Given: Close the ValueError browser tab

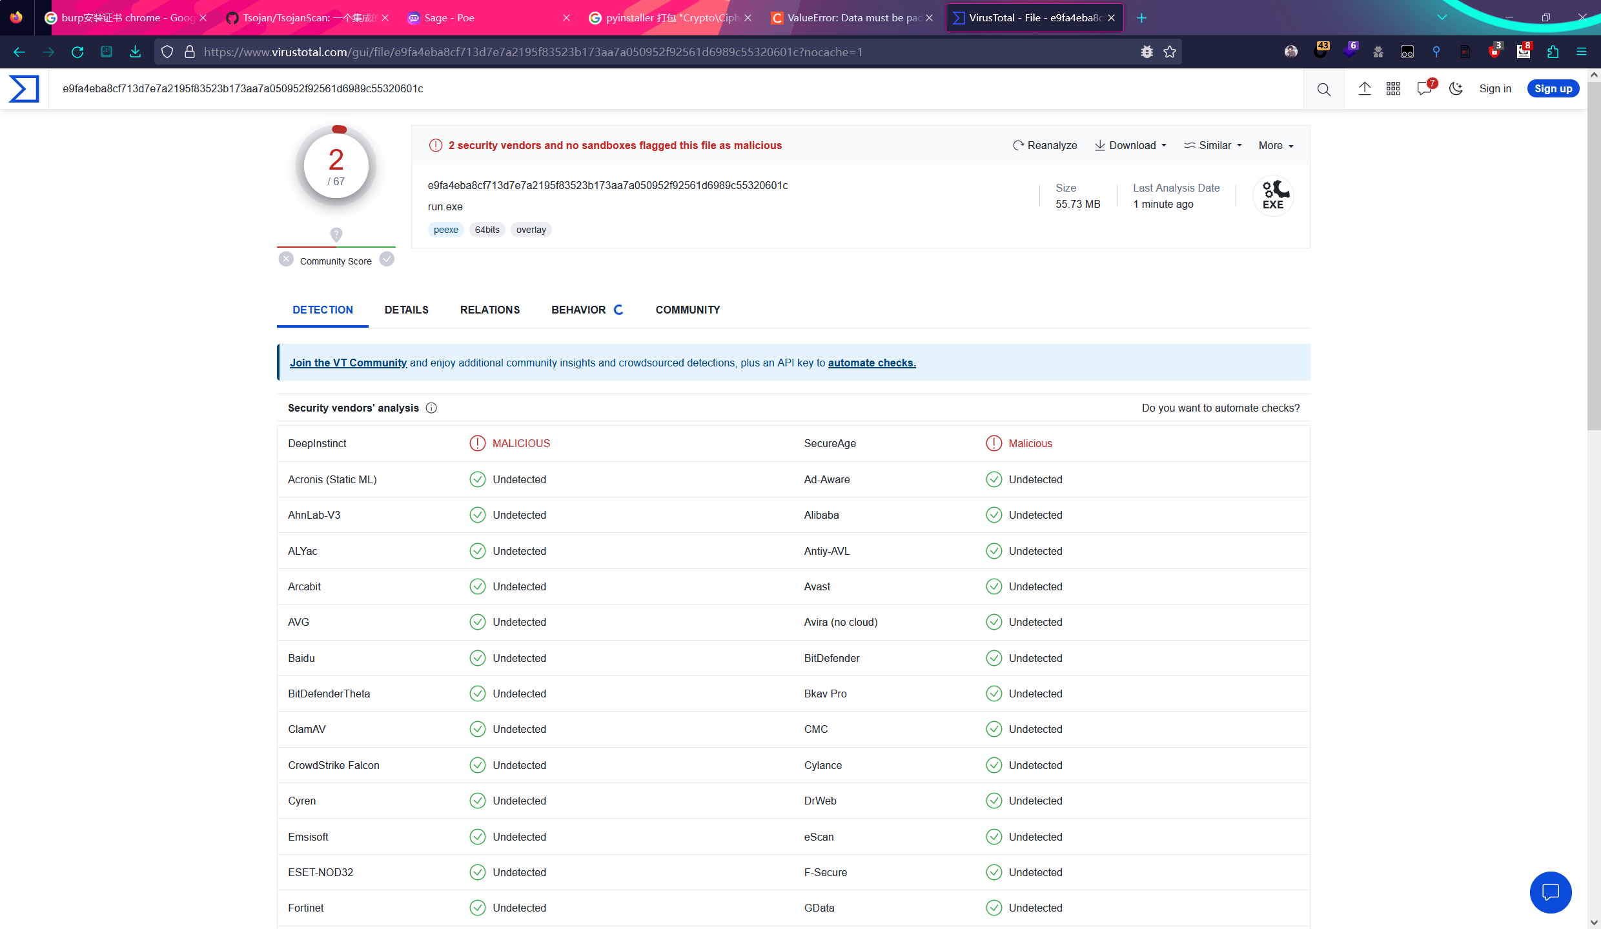Looking at the screenshot, I should [x=929, y=18].
